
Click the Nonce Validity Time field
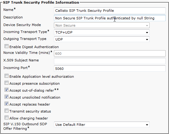coord(110,53)
